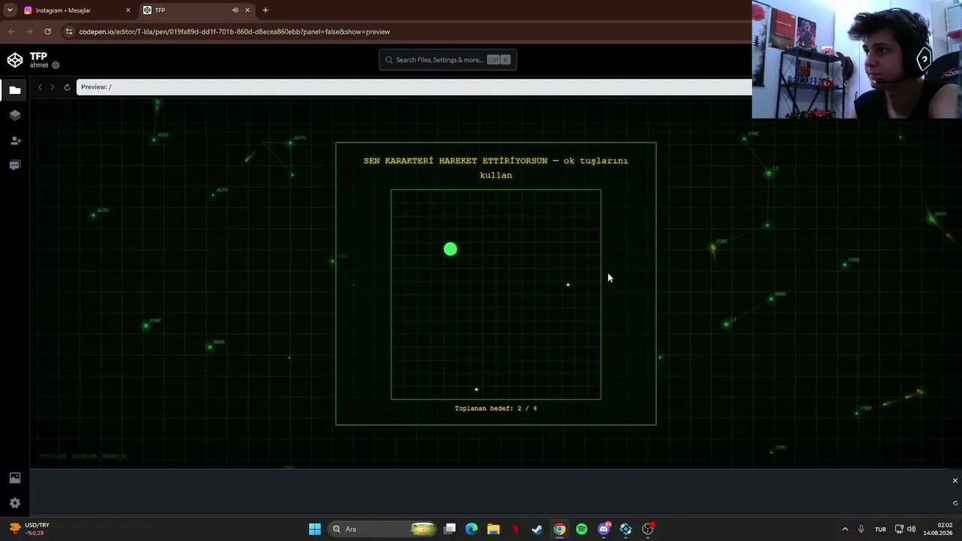Open the Windows Start menu
Viewport: 962px width, 541px height.
point(315,529)
